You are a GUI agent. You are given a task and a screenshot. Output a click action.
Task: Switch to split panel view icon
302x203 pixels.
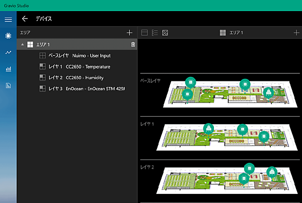pos(144,33)
